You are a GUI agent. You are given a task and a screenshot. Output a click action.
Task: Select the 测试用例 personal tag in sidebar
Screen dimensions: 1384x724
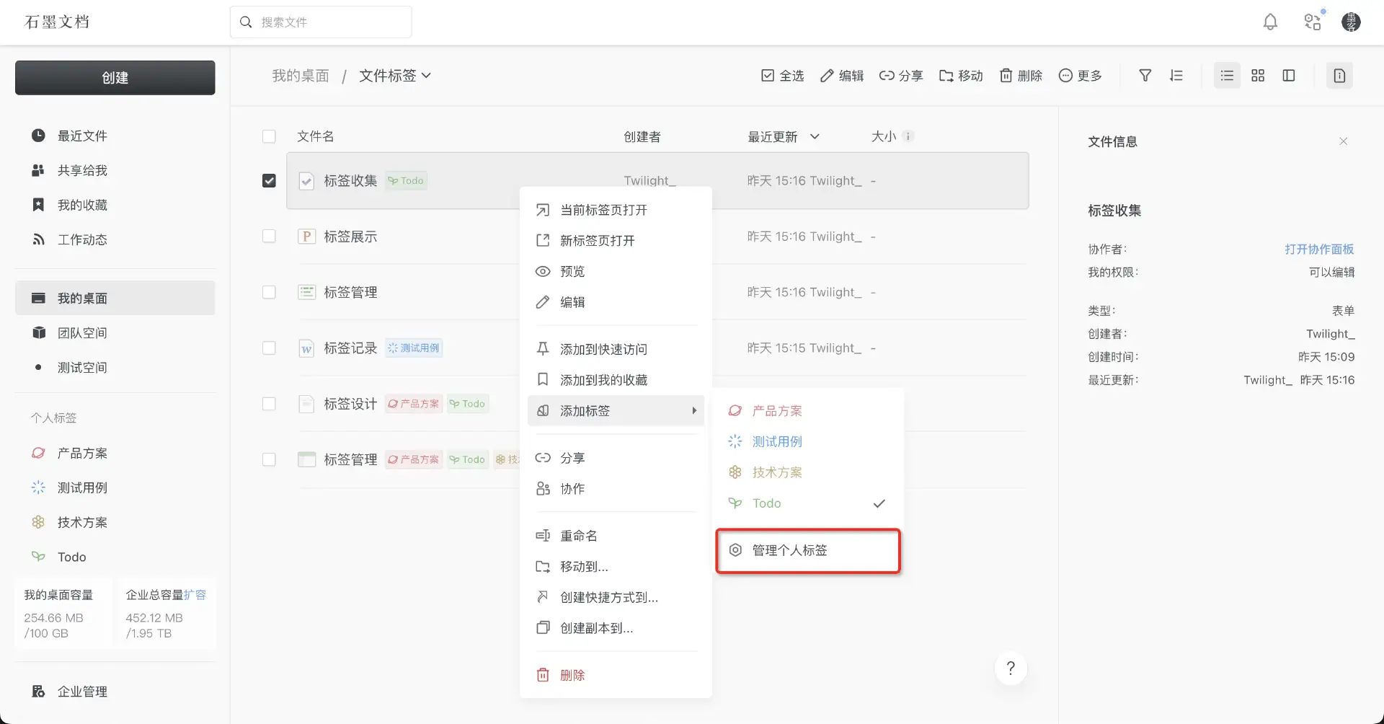point(115,488)
